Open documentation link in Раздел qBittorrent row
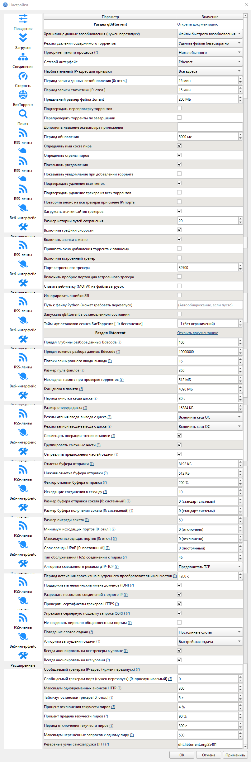 point(198,24)
